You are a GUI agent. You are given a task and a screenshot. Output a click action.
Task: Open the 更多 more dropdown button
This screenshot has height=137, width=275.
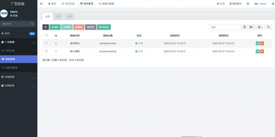click(91, 27)
